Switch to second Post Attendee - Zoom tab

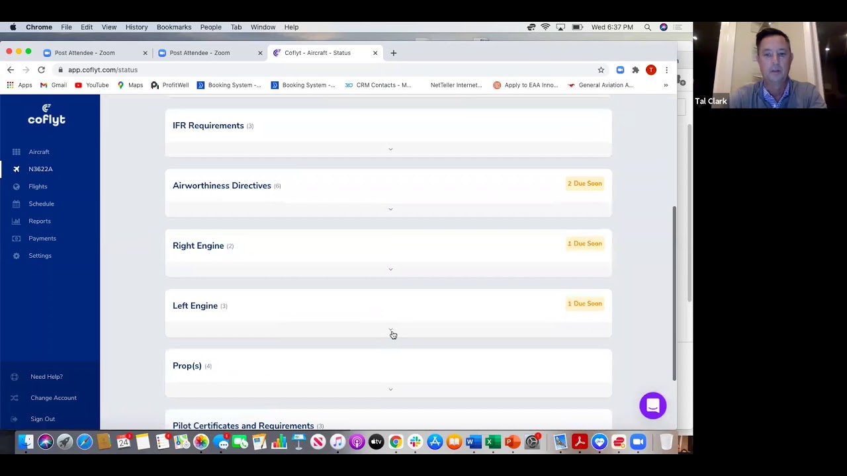pos(199,53)
